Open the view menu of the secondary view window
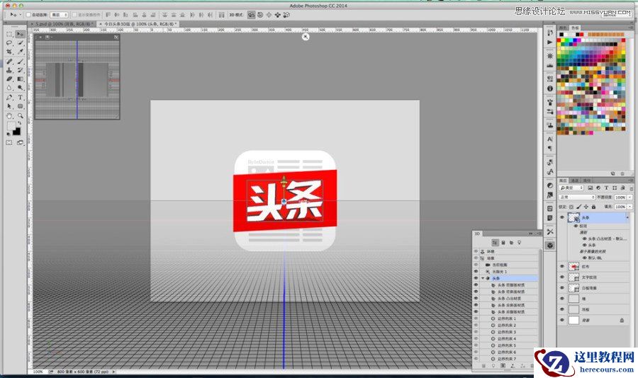638x378 pixels. [x=47, y=37]
